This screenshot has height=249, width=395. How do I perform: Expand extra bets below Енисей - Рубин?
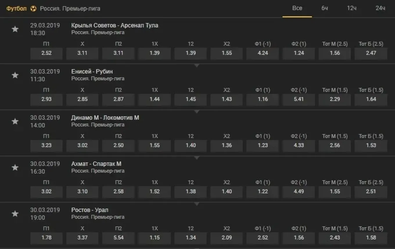coord(197,112)
